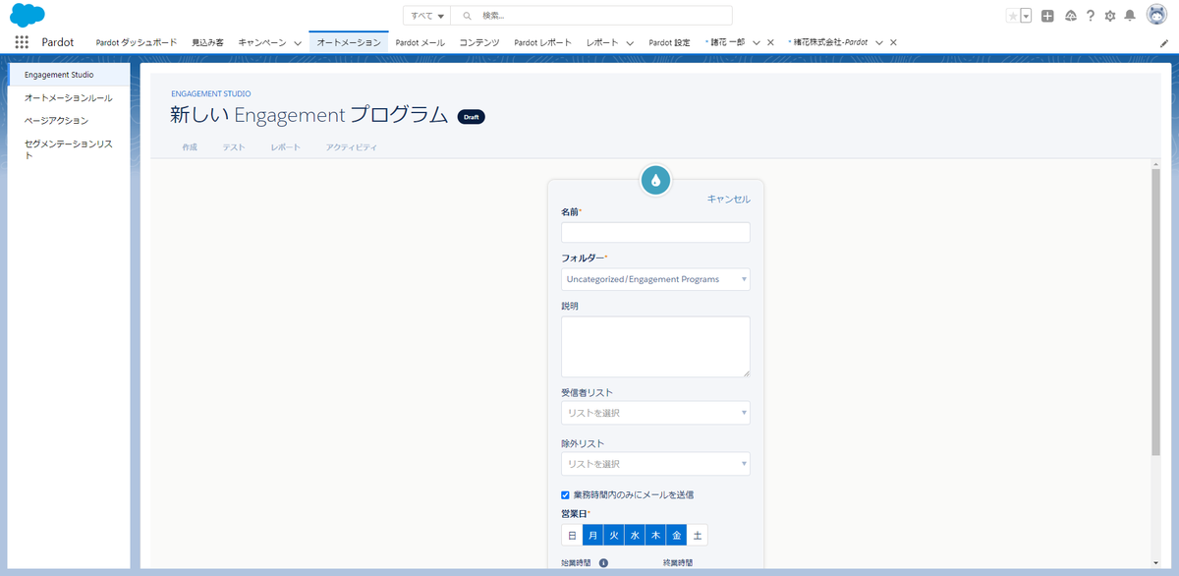This screenshot has height=576, width=1179.
Task: Expand the 諸花 一郎 tab chevron
Action: pos(756,42)
